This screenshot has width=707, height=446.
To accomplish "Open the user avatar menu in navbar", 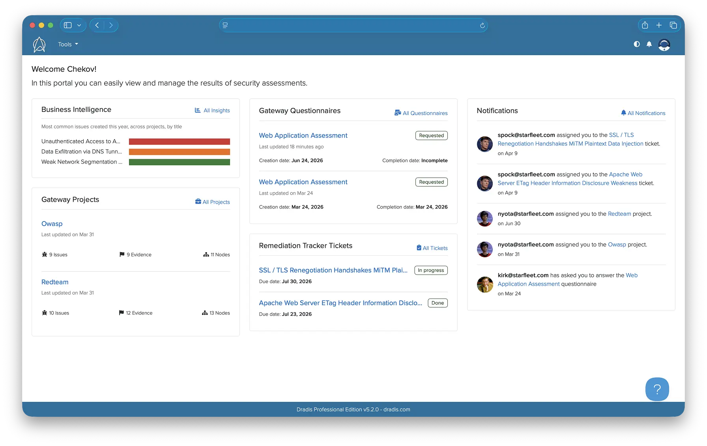I will 664,45.
